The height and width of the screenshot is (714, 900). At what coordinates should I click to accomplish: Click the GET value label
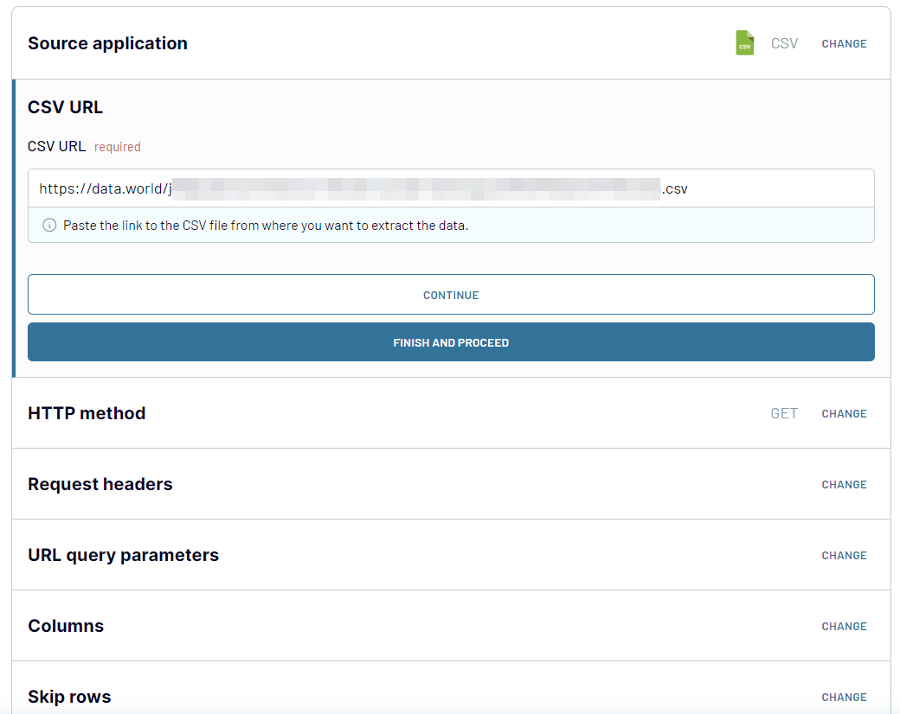[x=784, y=413]
